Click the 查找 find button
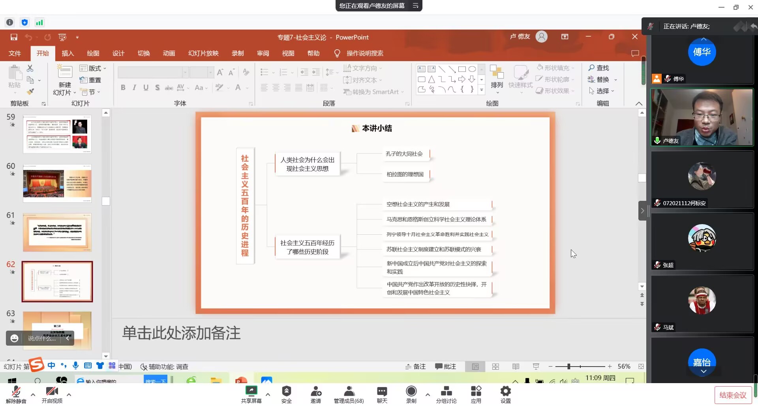The width and height of the screenshot is (758, 406). pos(599,68)
